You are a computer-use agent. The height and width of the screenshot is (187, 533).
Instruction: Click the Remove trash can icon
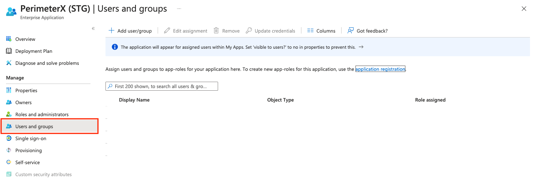tap(216, 31)
